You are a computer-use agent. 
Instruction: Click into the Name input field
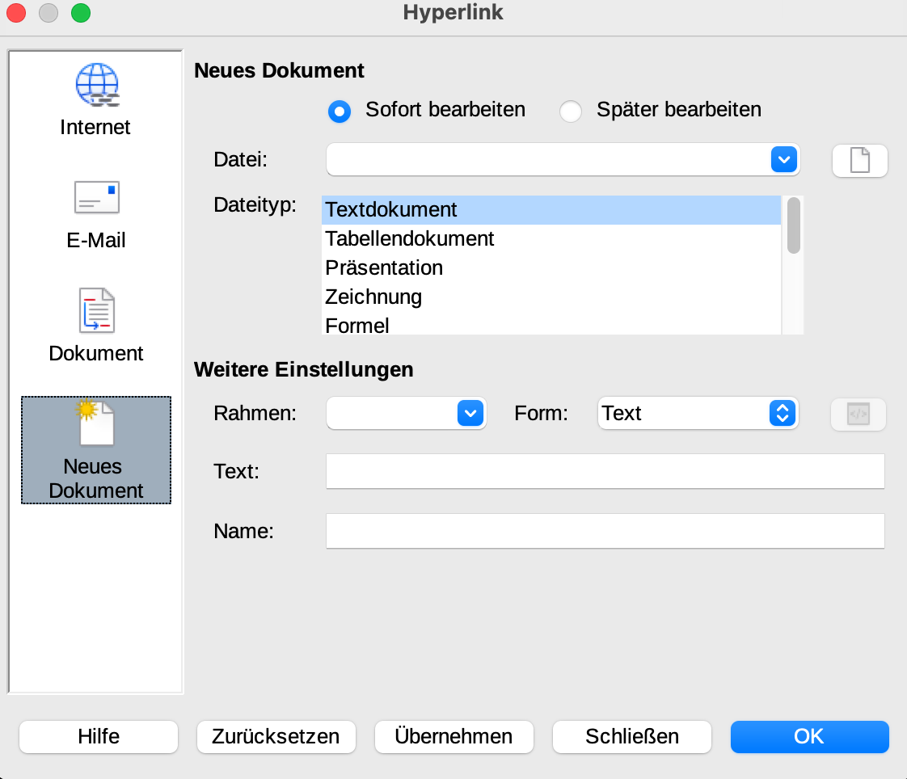coord(605,531)
